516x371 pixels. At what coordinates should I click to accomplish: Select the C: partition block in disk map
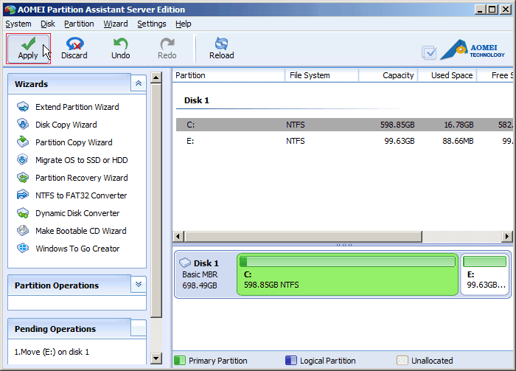pyautogui.click(x=347, y=274)
